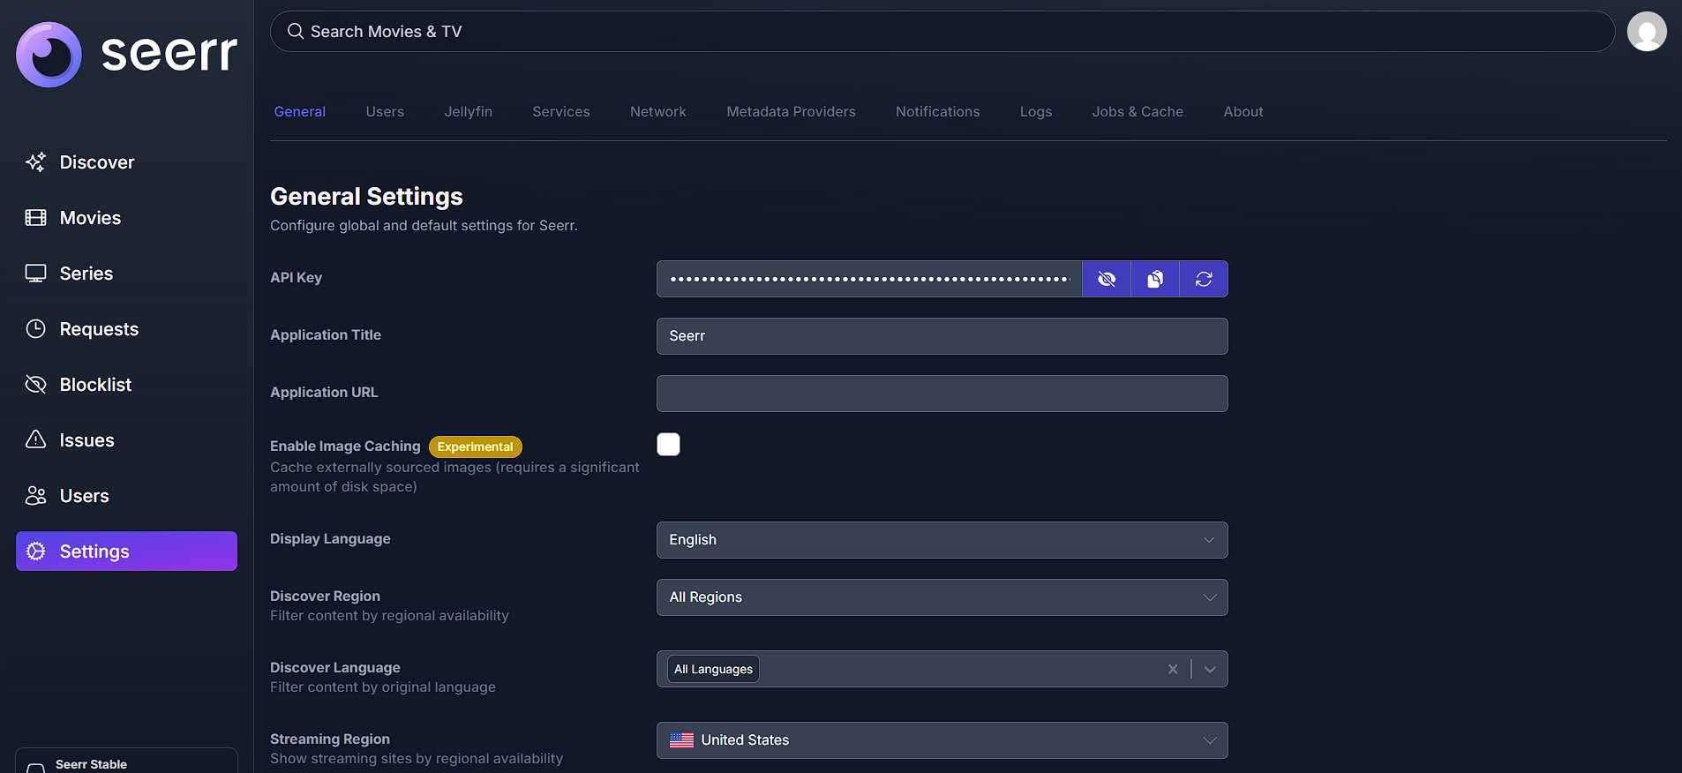Click the Application URL input field
This screenshot has height=773, width=1682.
click(942, 394)
